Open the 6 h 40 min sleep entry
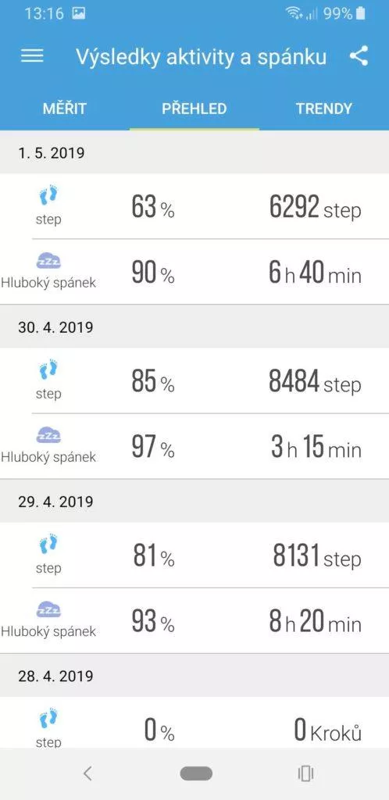Screen dimensions: 389x800 click(x=194, y=272)
